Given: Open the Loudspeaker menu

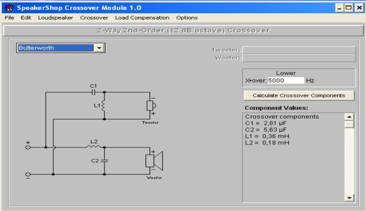Looking at the screenshot, I should pyautogui.click(x=55, y=18).
